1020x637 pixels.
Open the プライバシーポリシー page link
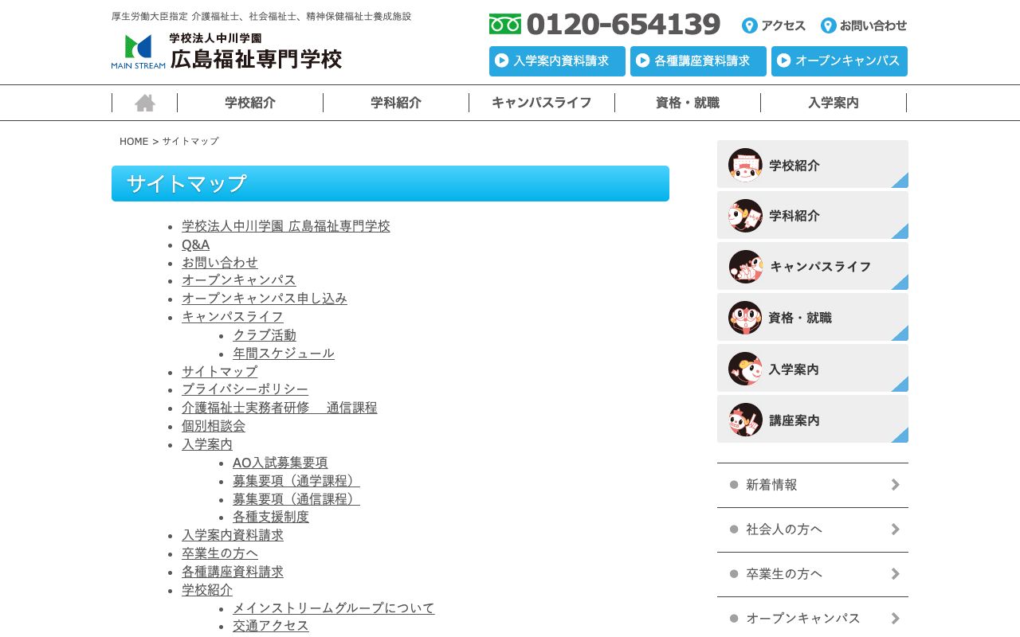pyautogui.click(x=244, y=389)
